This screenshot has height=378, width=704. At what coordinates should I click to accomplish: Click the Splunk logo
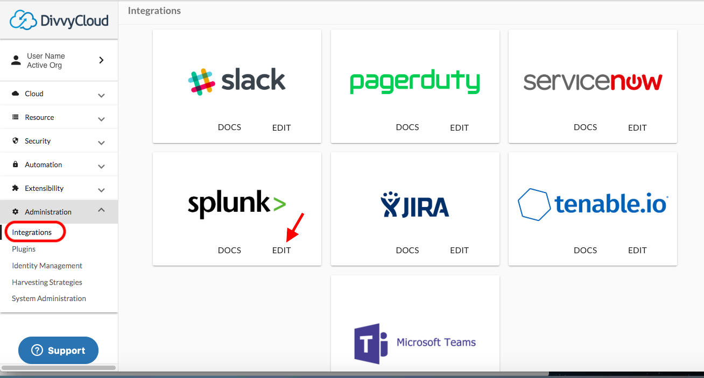237,204
